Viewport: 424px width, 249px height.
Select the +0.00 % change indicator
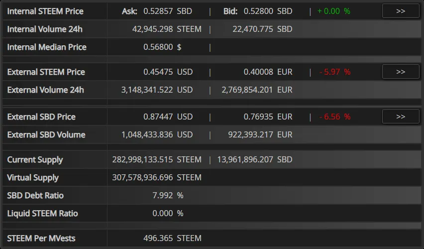(334, 11)
